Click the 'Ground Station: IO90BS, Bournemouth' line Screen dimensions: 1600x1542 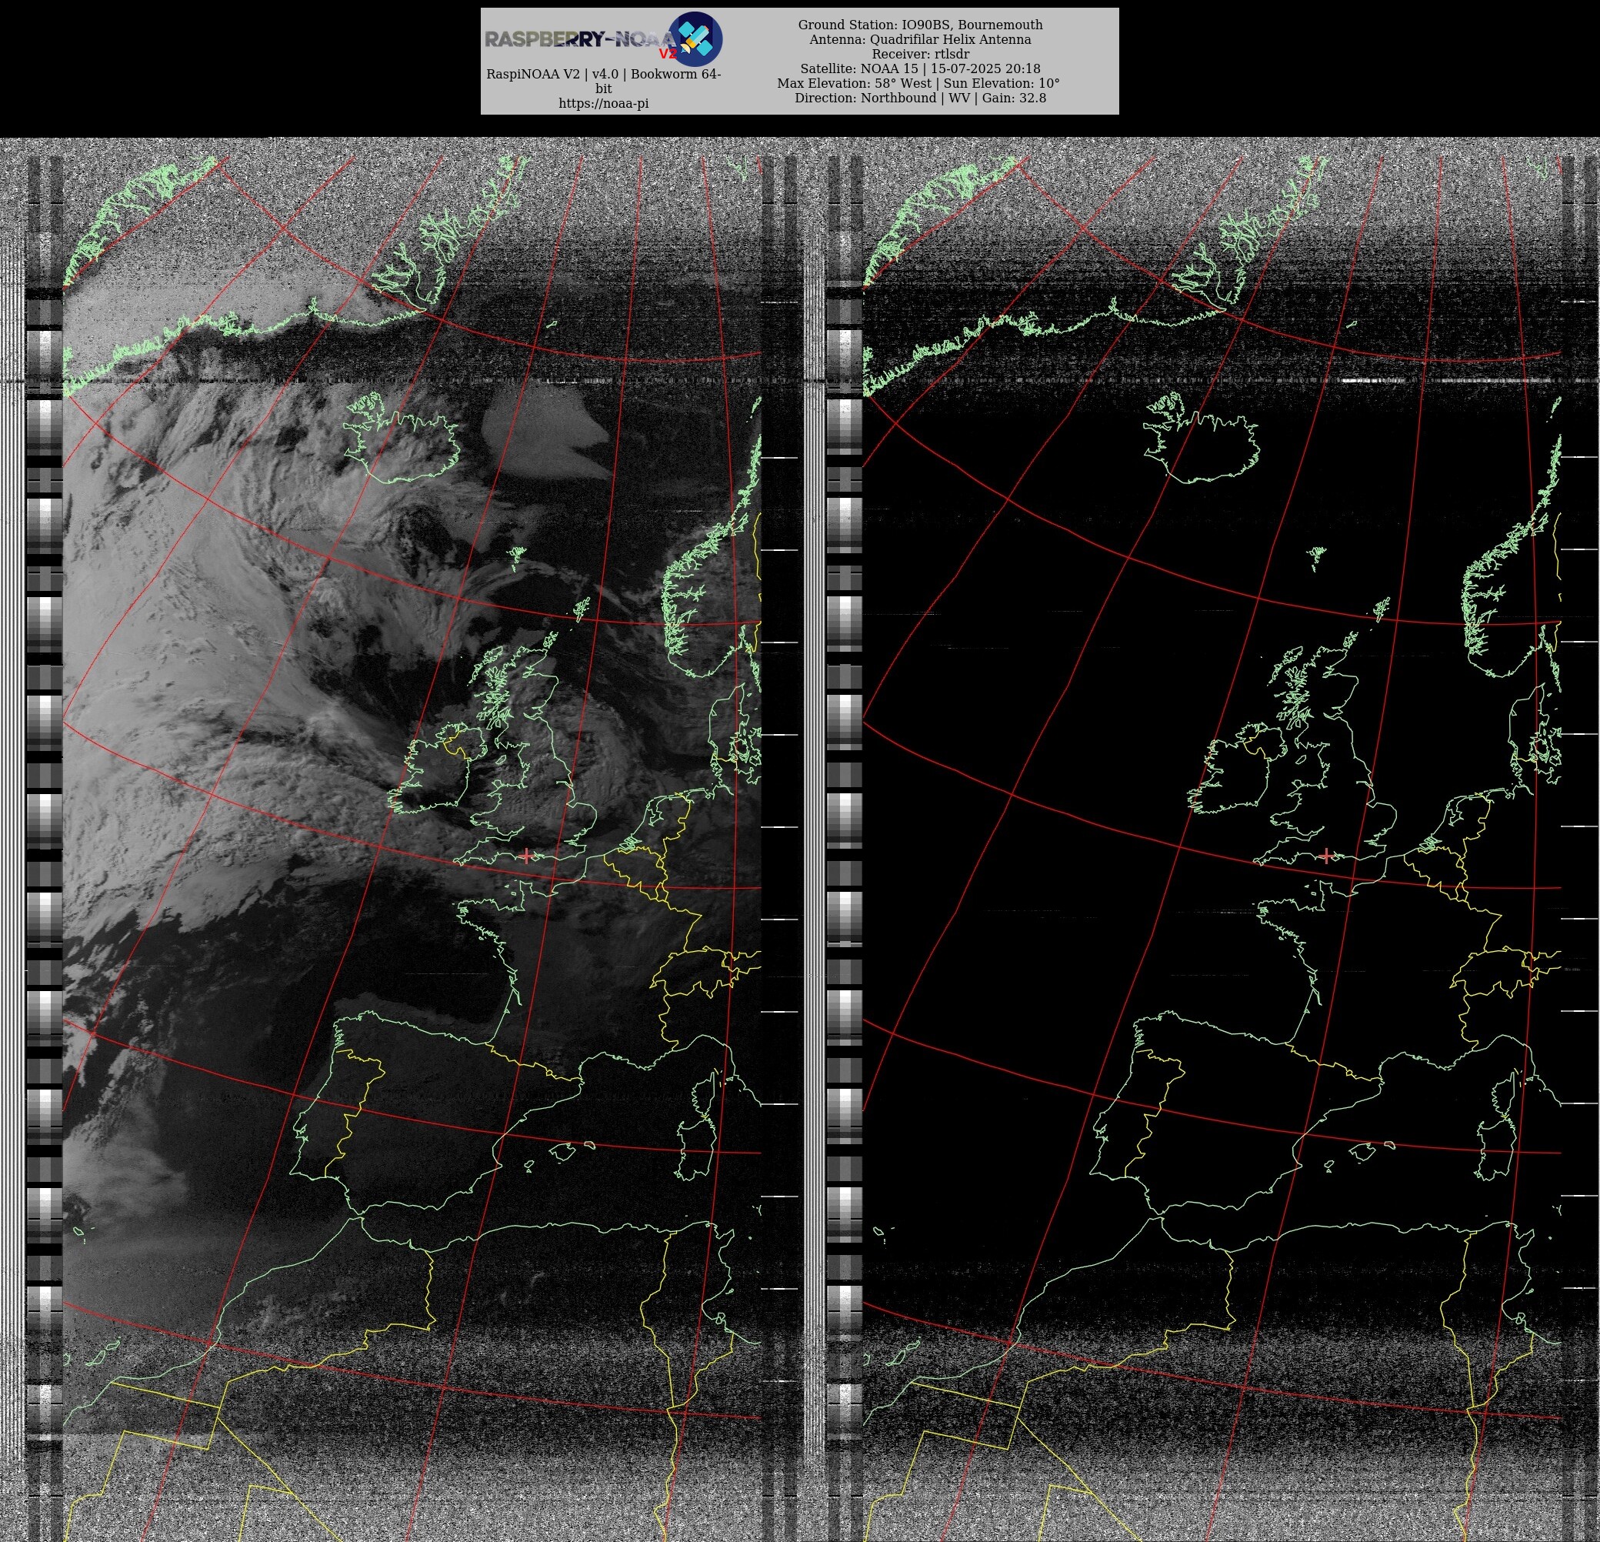pos(920,25)
